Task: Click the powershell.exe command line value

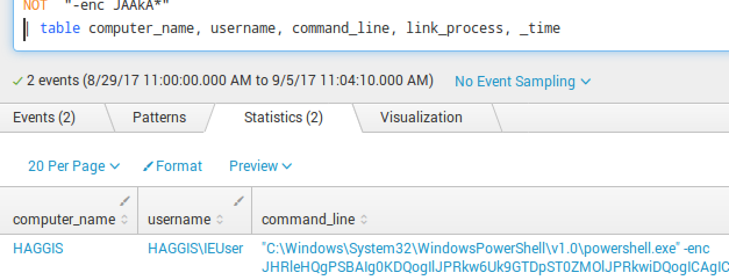Action: coord(485,249)
